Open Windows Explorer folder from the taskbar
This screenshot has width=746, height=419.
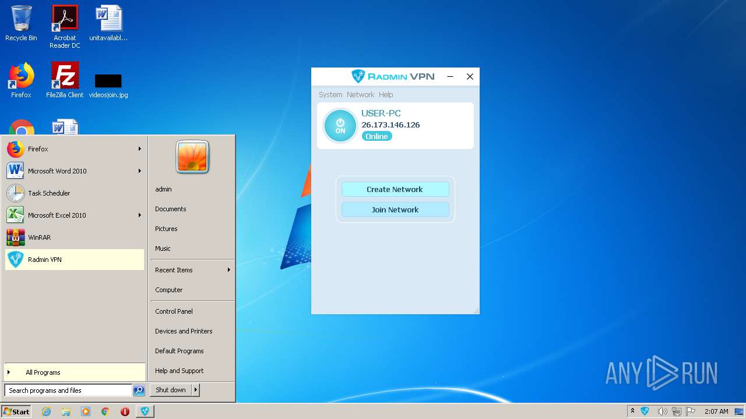tap(66, 411)
